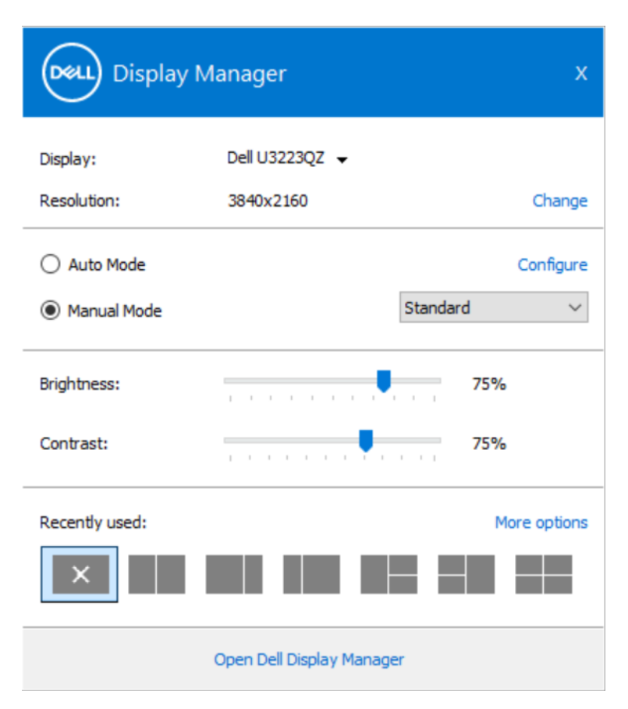This screenshot has width=628, height=709.
Task: Click More options link
Action: tap(541, 522)
